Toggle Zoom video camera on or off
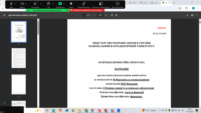The width and height of the screenshot is (201, 113). [x=22, y=5]
